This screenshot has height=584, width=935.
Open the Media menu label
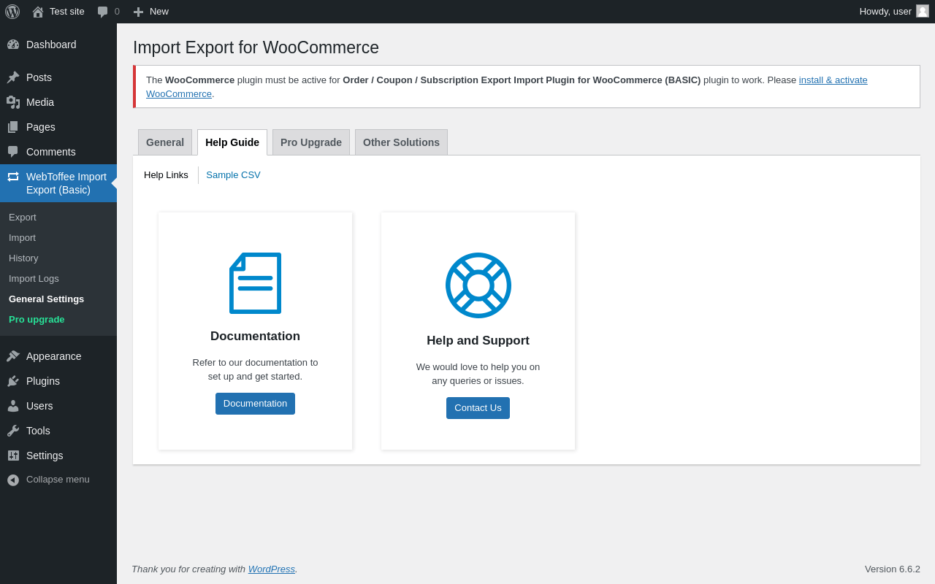[x=40, y=102]
